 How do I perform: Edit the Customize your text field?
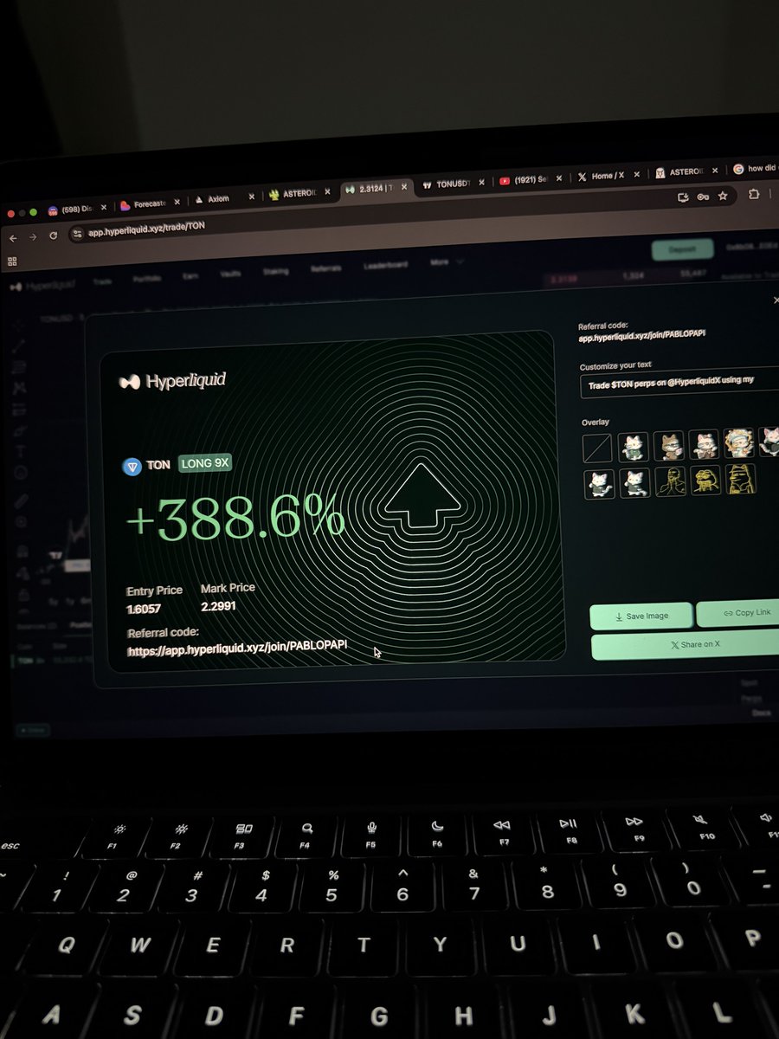click(x=680, y=384)
